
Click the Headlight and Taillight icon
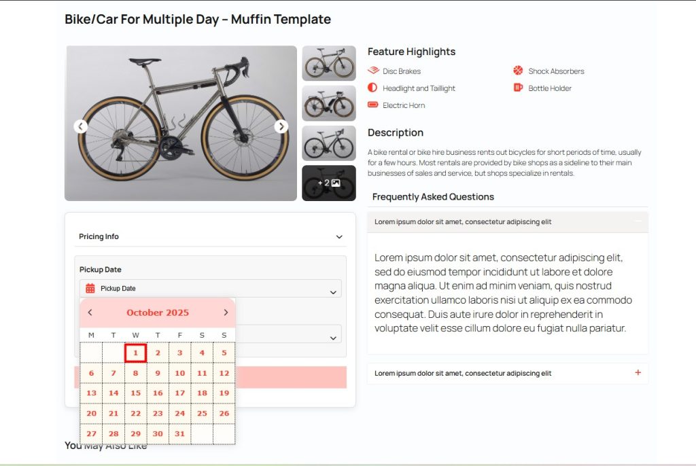pyautogui.click(x=373, y=88)
